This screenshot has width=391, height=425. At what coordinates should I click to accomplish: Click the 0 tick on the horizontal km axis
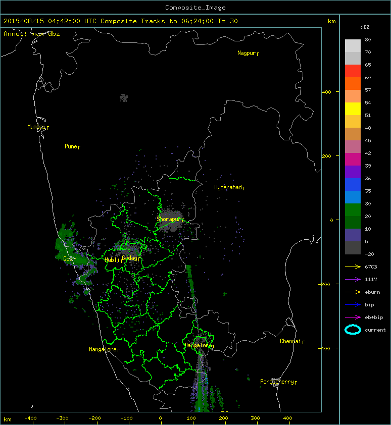coord(160,418)
